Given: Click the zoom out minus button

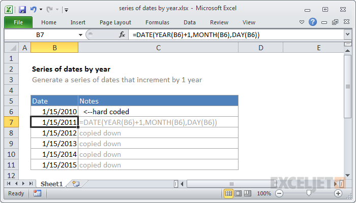Looking at the screenshot, I should pos(278,193).
